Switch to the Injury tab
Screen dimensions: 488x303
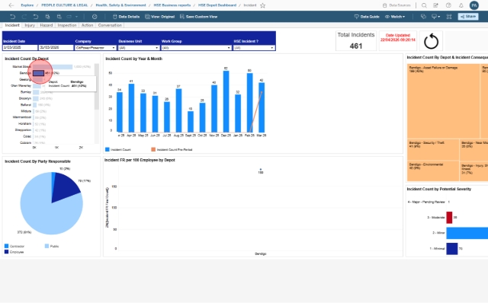coord(30,25)
